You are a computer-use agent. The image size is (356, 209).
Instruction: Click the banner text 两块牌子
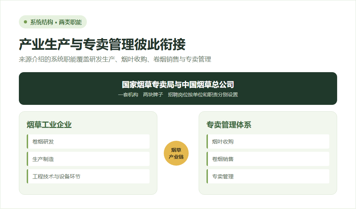[x=153, y=95]
